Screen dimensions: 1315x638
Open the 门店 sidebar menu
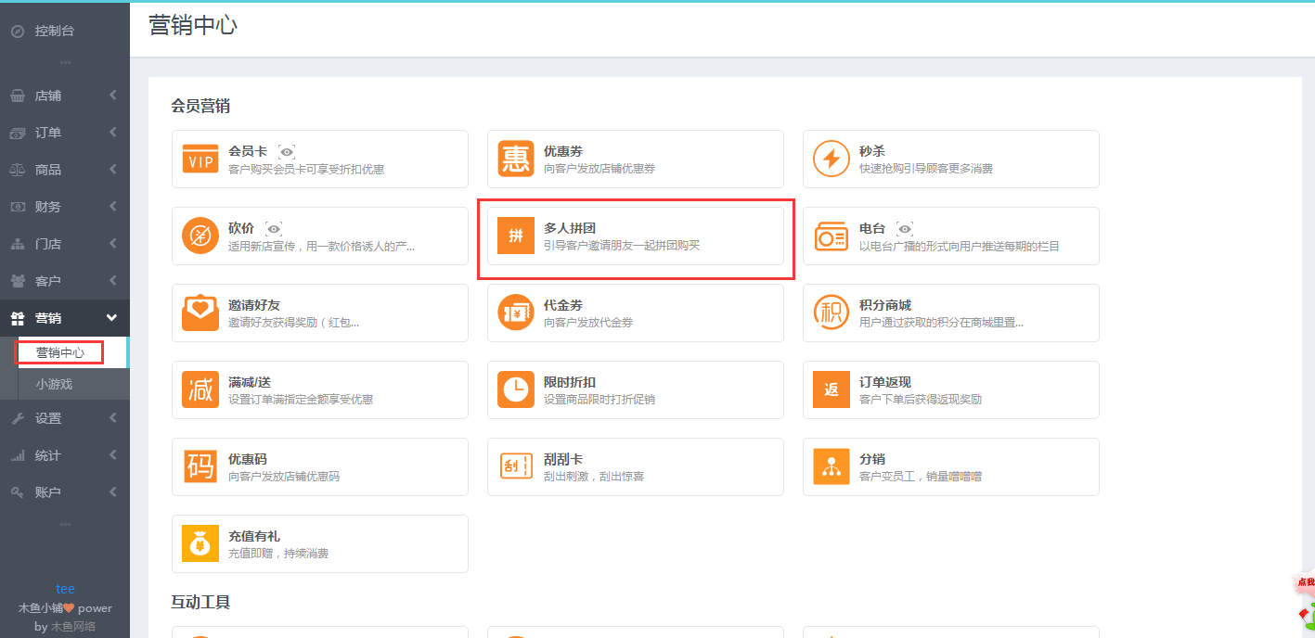point(65,244)
